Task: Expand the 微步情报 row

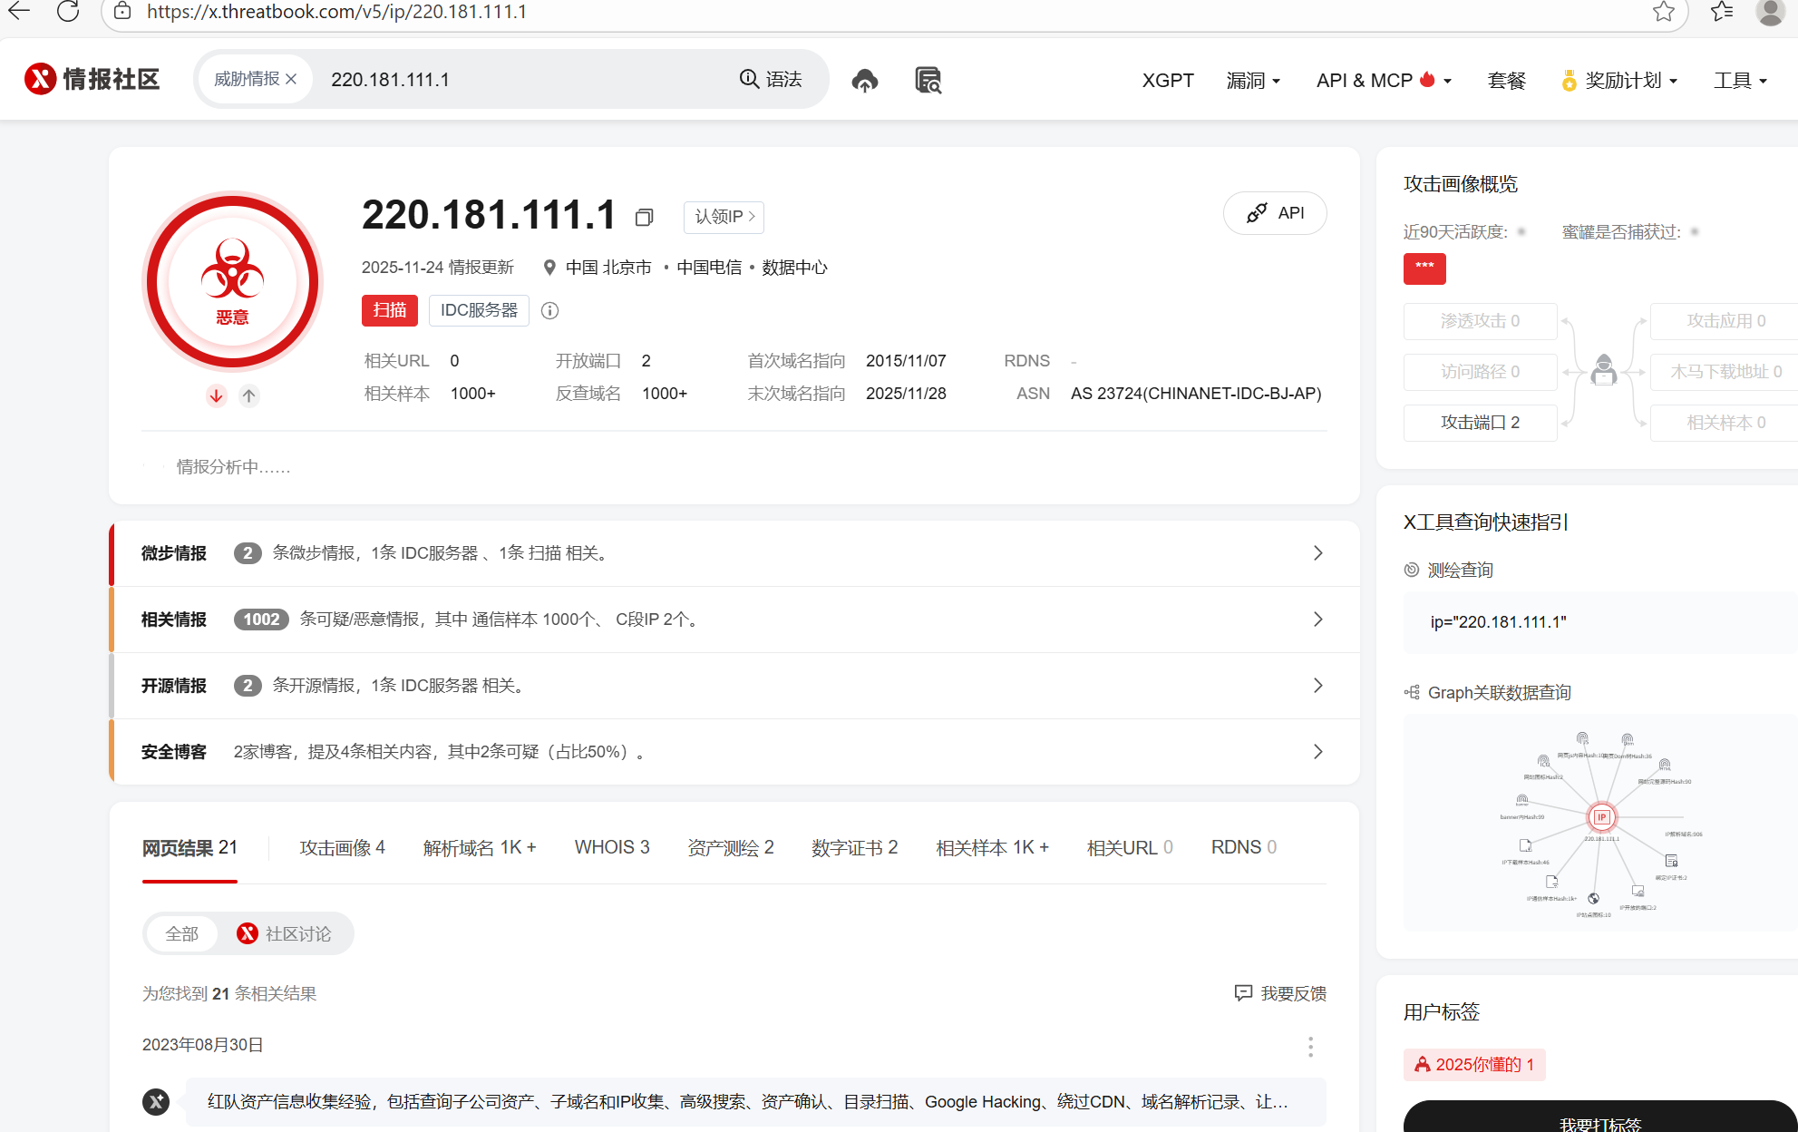Action: [1317, 553]
